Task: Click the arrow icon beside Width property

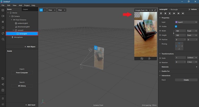Action: pos(160,31)
